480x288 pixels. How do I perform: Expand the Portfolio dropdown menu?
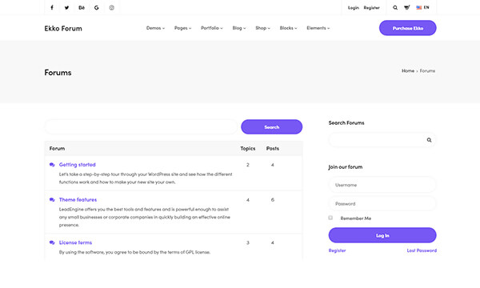point(212,28)
